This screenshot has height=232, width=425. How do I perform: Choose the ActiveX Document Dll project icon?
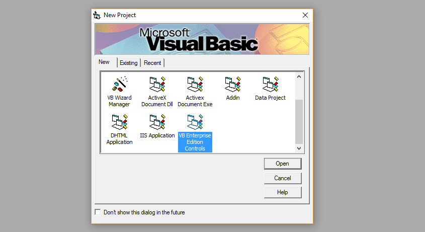pyautogui.click(x=157, y=84)
